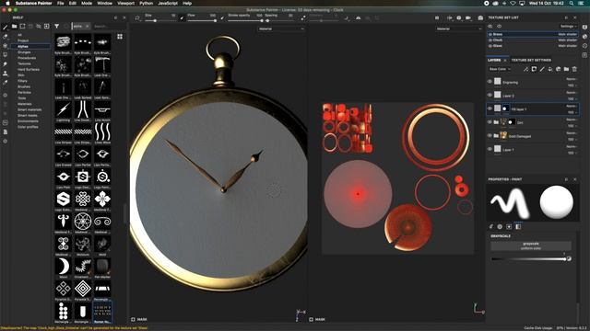Select the Layers tab
The image size is (590, 331).
coord(494,60)
